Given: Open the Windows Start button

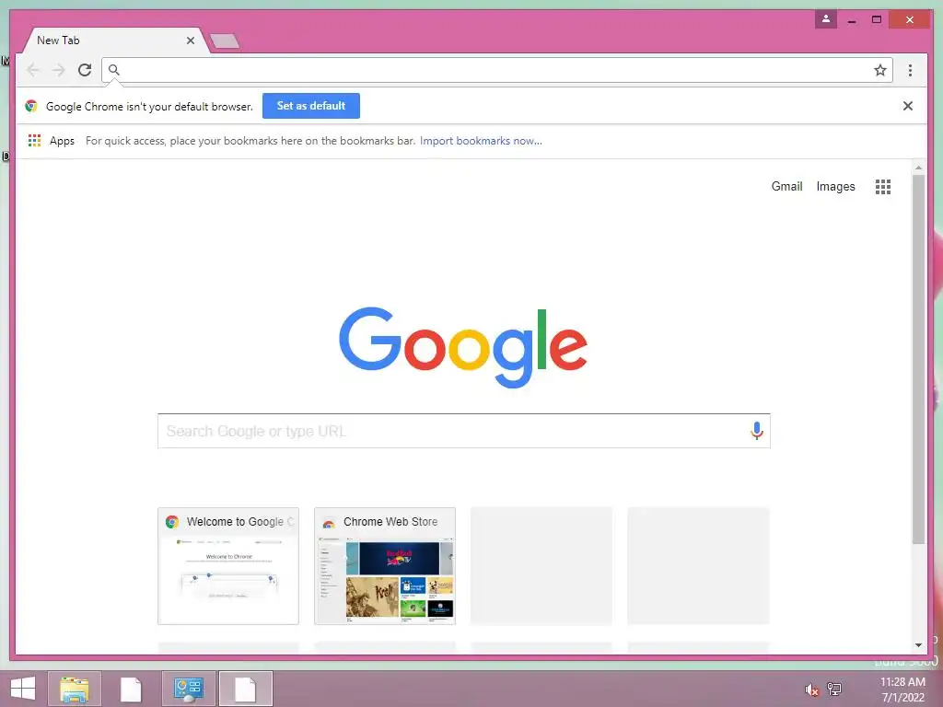Looking at the screenshot, I should tap(23, 689).
